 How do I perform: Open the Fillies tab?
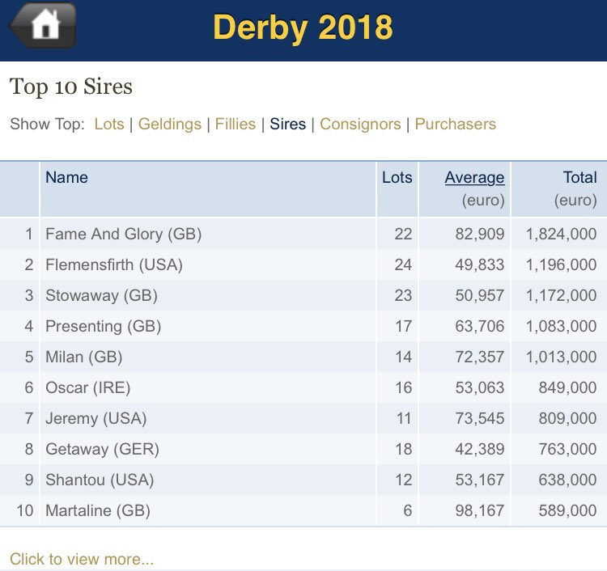coord(236,125)
